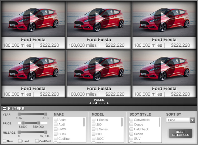Image resolution: width=198 pixels, height=145 pixels.
Task: Select the highlighted second page dot
Action: pyautogui.click(x=96, y=103)
